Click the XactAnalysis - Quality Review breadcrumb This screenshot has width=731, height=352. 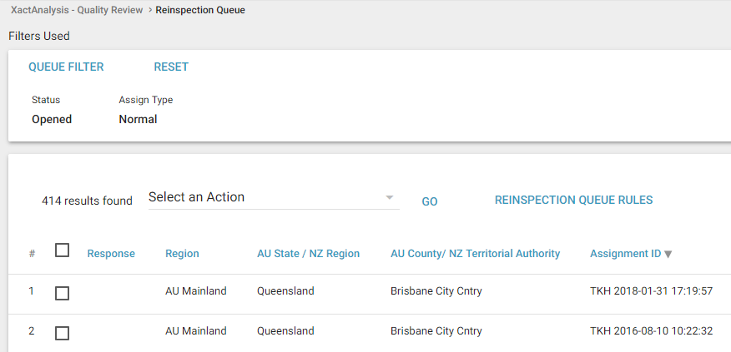(x=76, y=11)
